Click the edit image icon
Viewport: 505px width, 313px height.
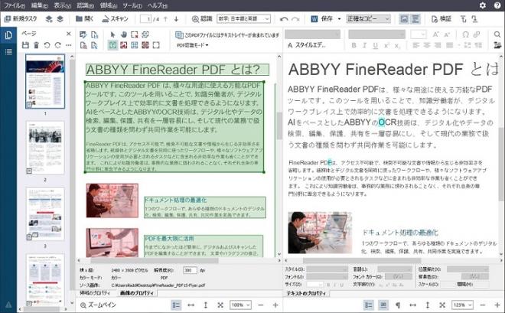point(83,34)
